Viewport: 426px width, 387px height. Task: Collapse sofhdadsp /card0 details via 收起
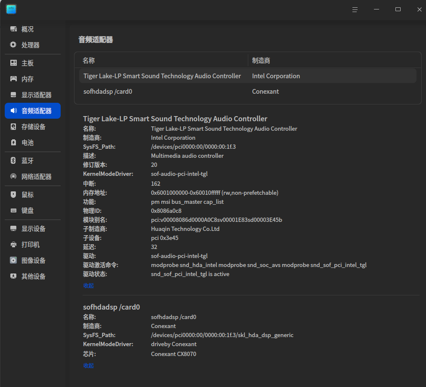tap(88, 365)
